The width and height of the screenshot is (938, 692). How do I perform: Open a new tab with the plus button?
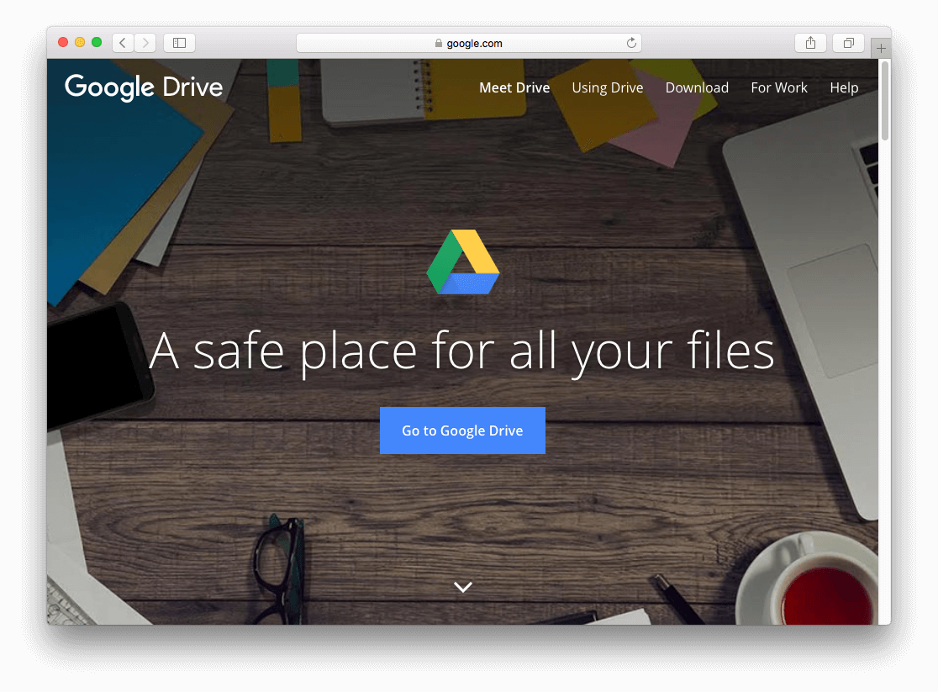pos(880,47)
